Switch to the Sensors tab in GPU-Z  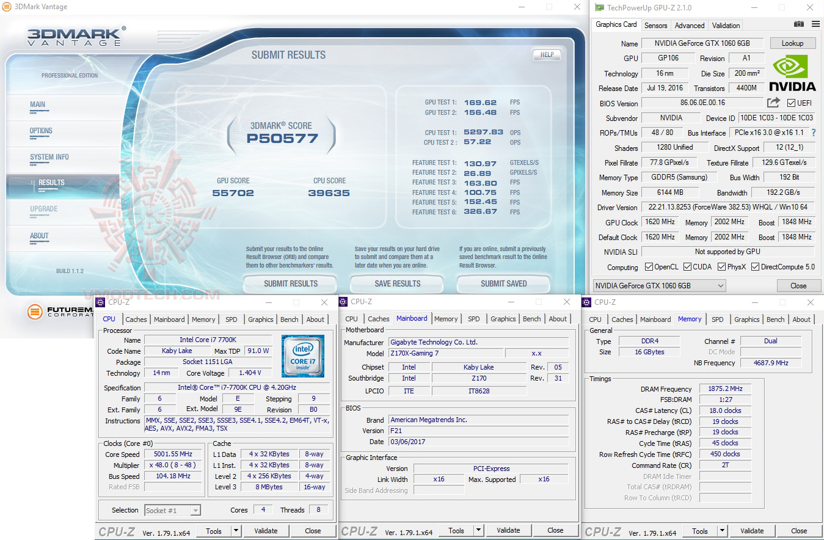click(655, 25)
